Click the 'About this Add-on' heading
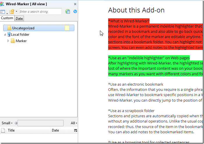The height and width of the screenshot is (144, 204). (x=136, y=10)
